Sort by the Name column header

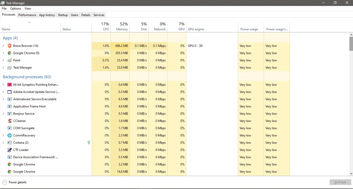click(x=30, y=26)
